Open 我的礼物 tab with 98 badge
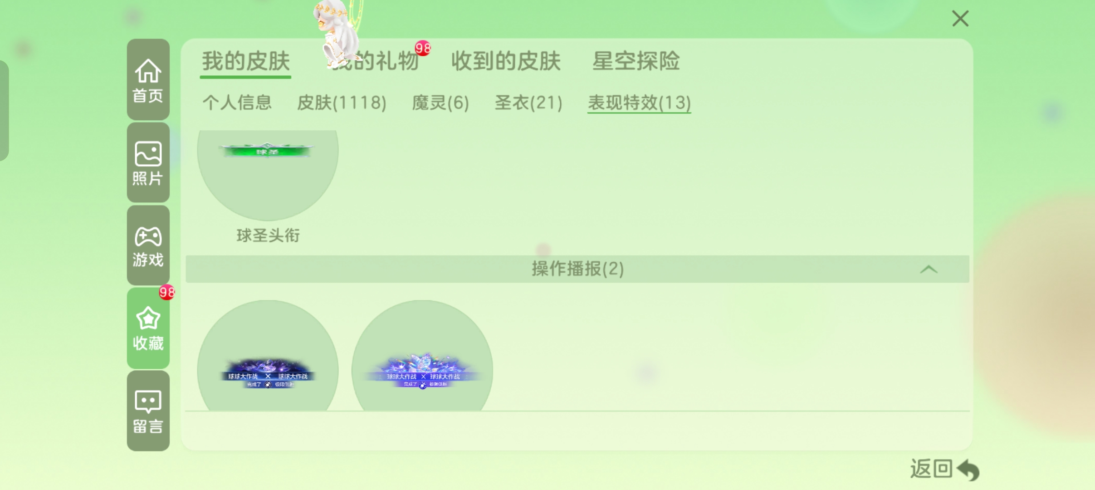 click(x=376, y=61)
